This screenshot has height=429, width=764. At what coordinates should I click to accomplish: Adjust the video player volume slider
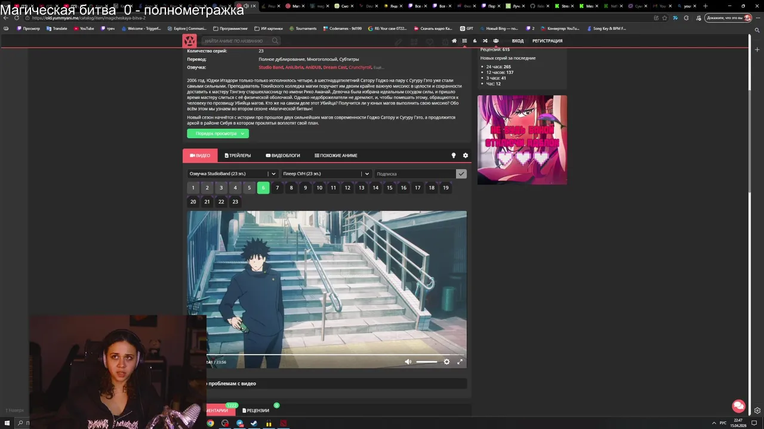[x=427, y=362]
